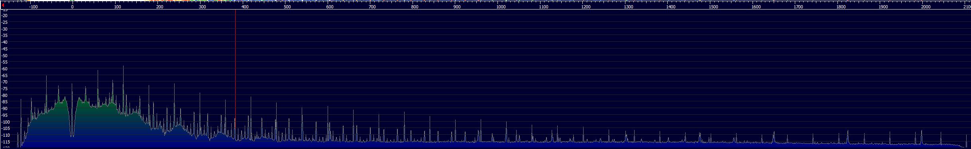The width and height of the screenshot is (971, 149).
Task: Select the red vertical tuning cursor line
Action: 235,70
